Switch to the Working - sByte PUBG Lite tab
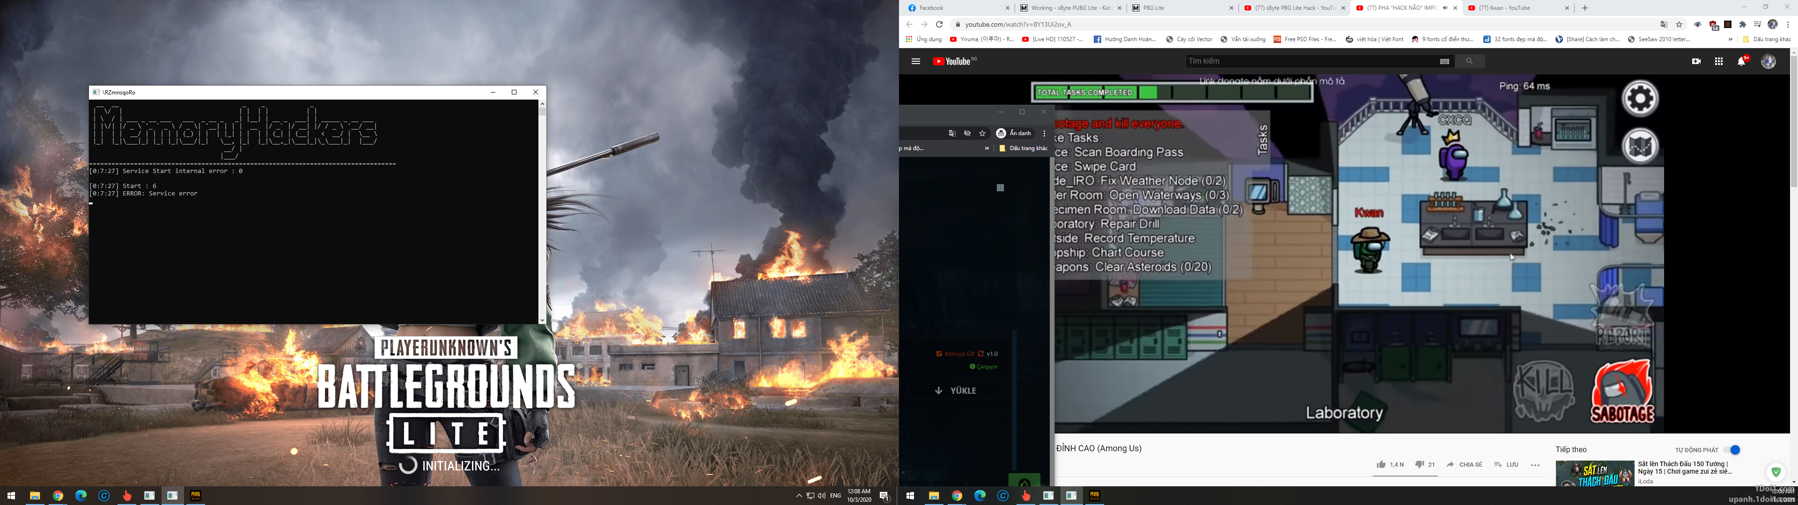This screenshot has width=1798, height=505. [x=1071, y=8]
